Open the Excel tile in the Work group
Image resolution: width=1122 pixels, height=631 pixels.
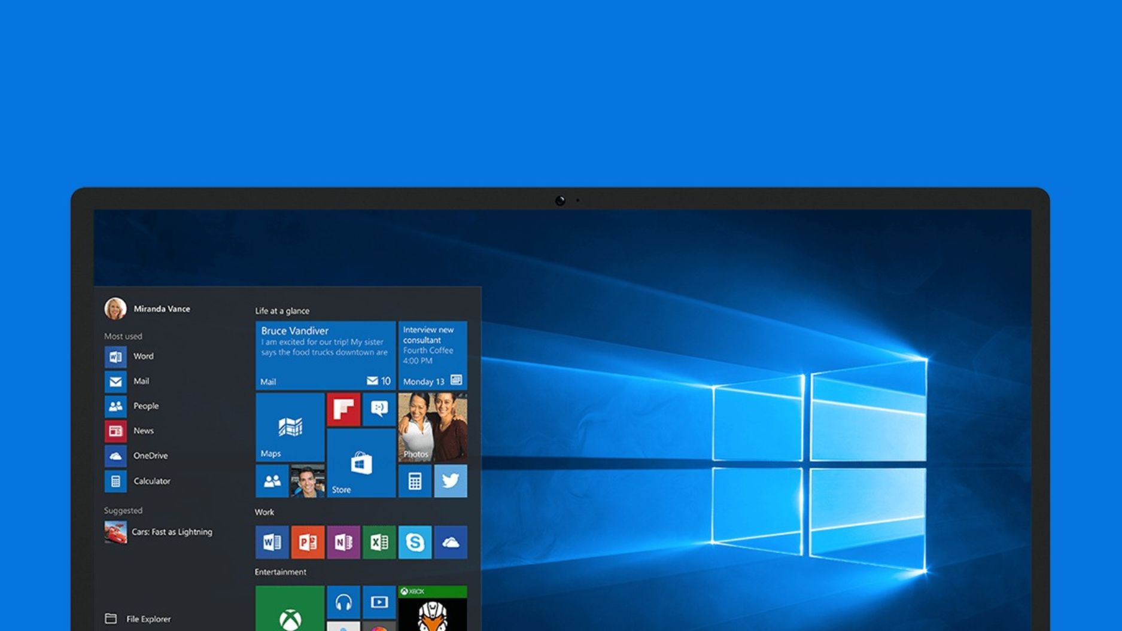point(379,542)
